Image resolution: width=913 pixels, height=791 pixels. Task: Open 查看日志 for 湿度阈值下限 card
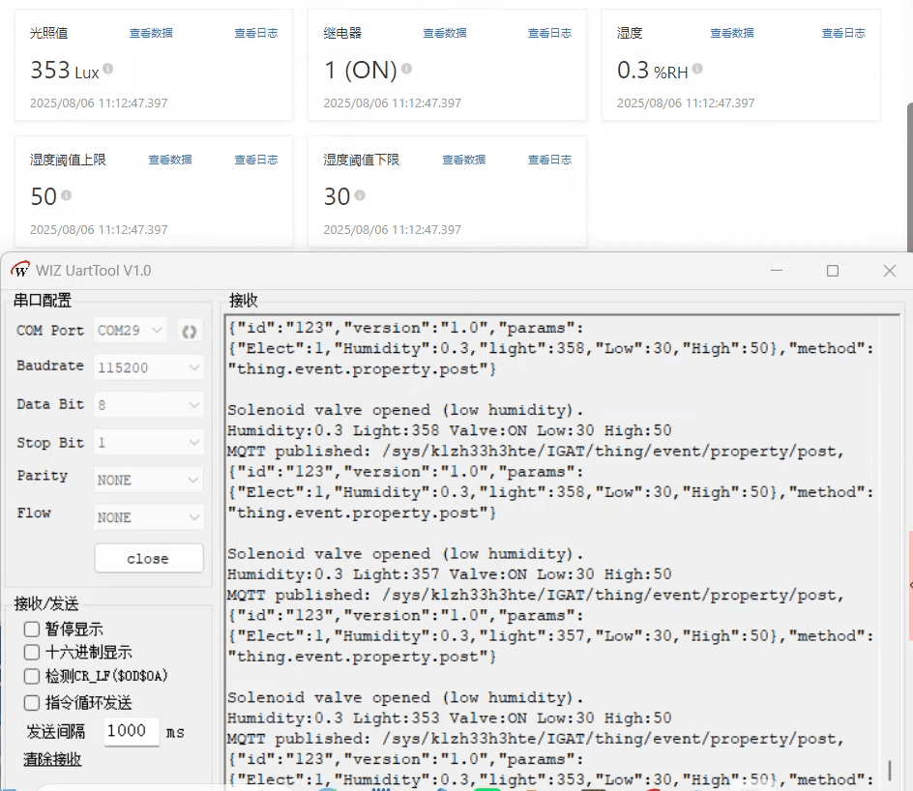pos(549,160)
